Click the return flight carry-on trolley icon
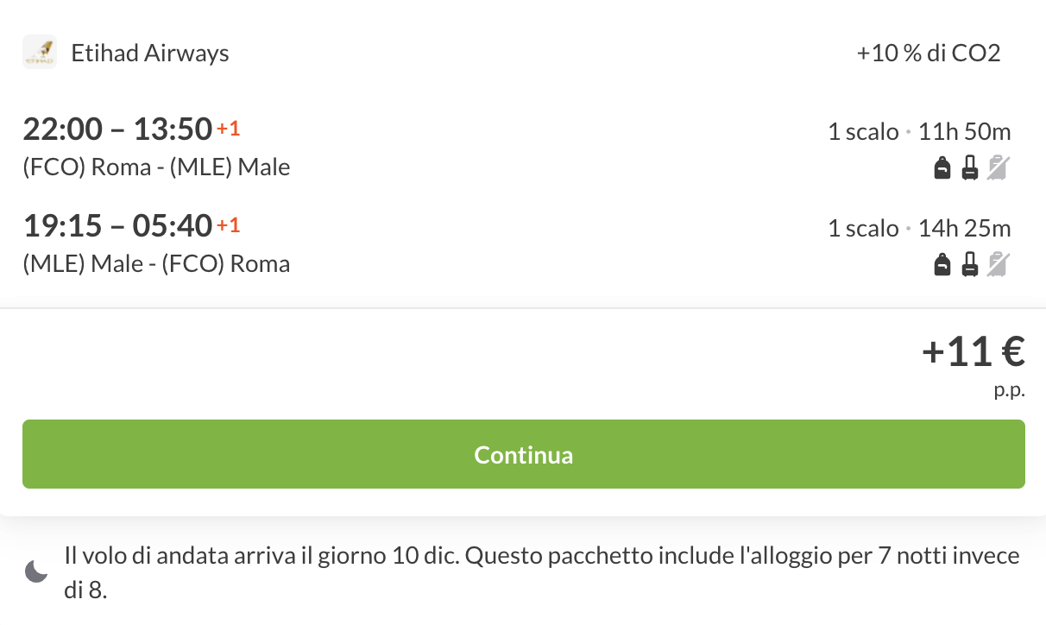 pos(970,264)
